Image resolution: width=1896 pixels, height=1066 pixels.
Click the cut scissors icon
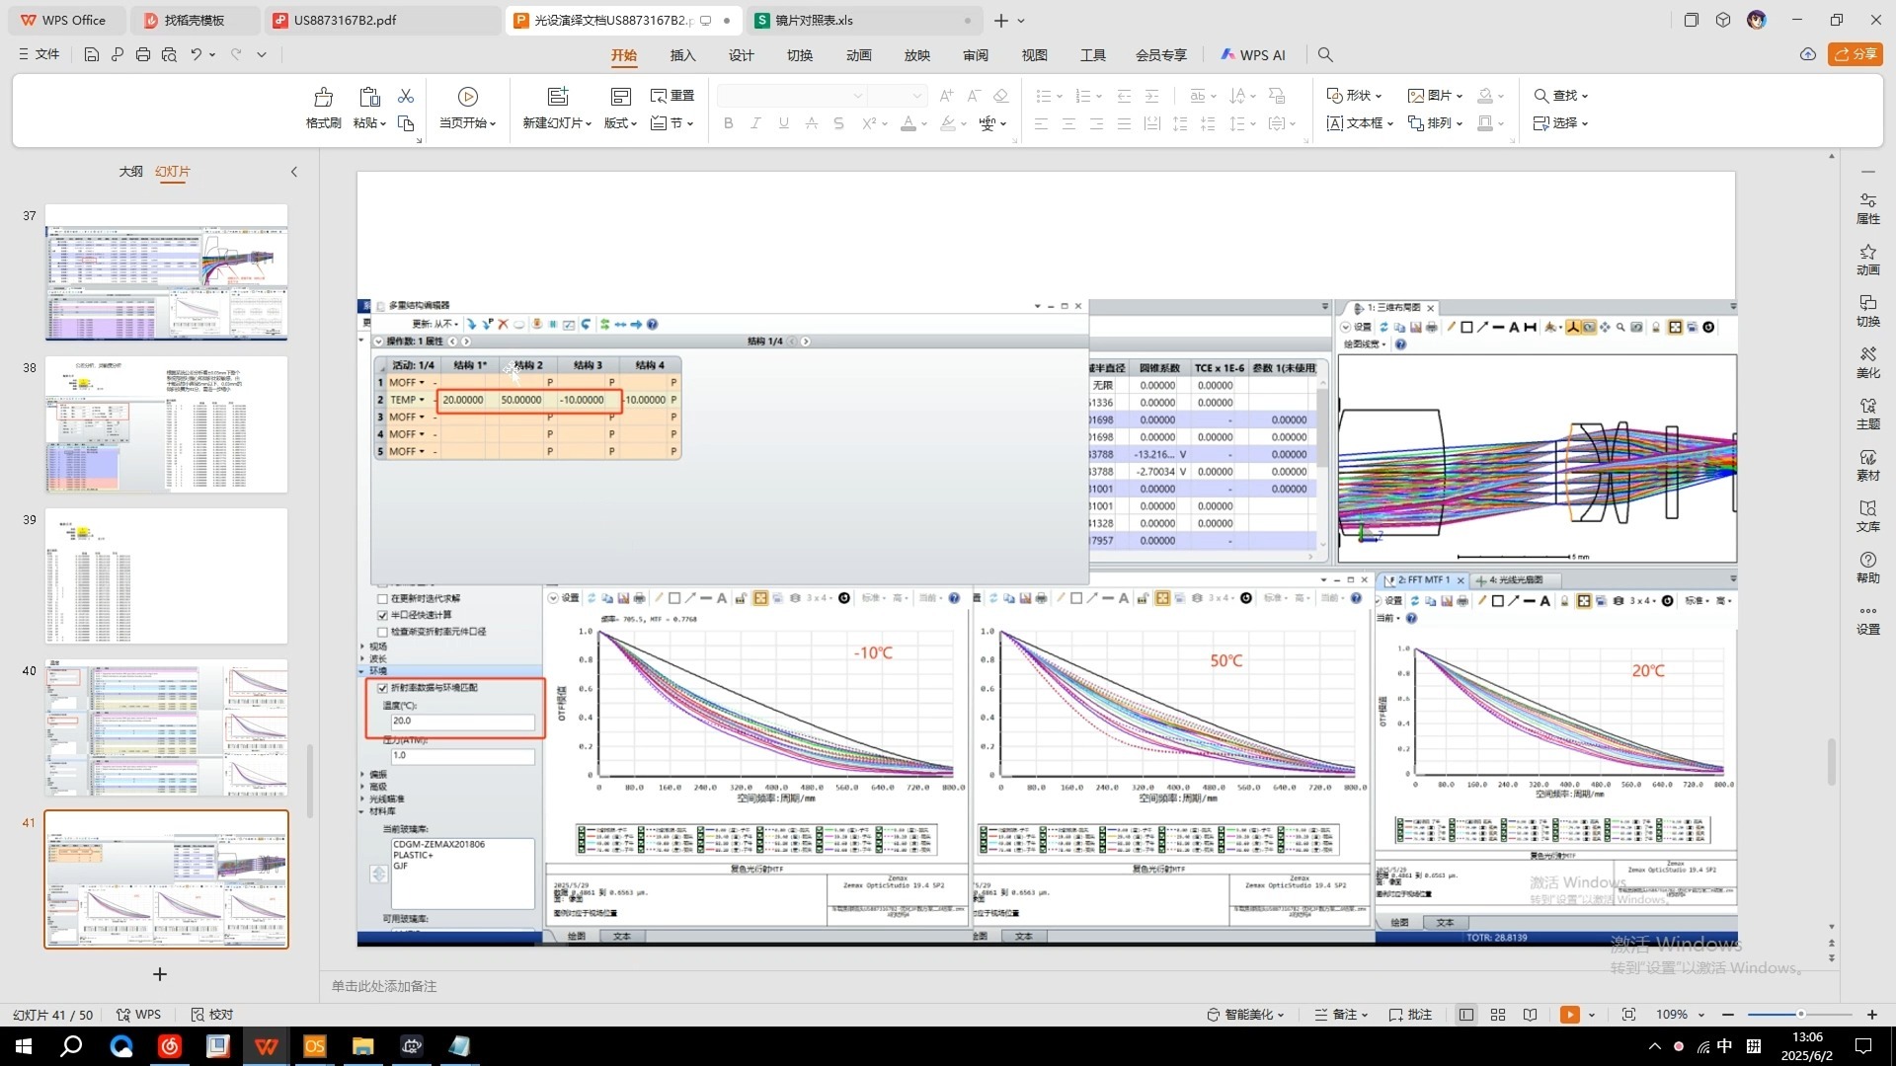click(x=405, y=96)
